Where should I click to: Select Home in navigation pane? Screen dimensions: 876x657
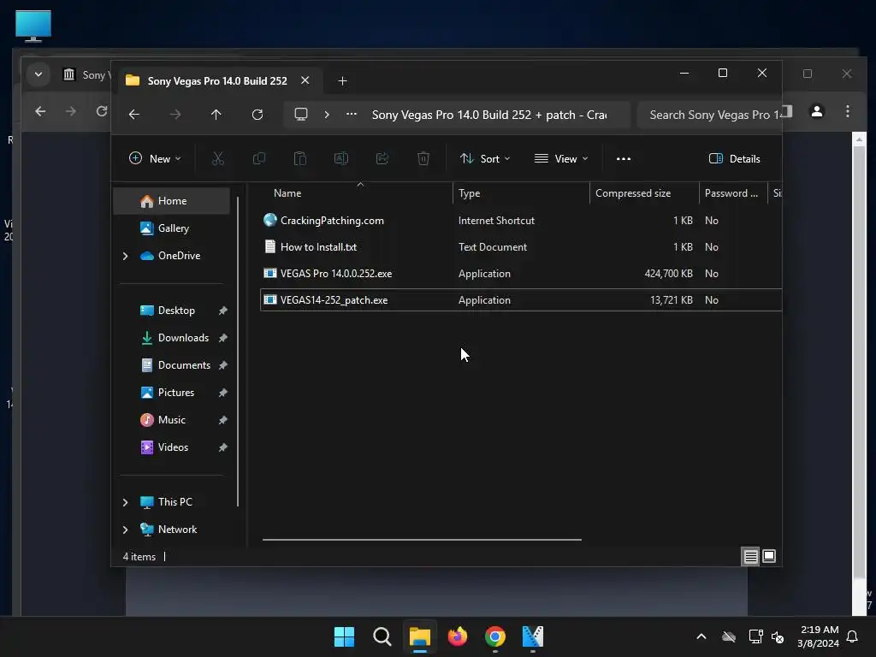pyautogui.click(x=171, y=201)
